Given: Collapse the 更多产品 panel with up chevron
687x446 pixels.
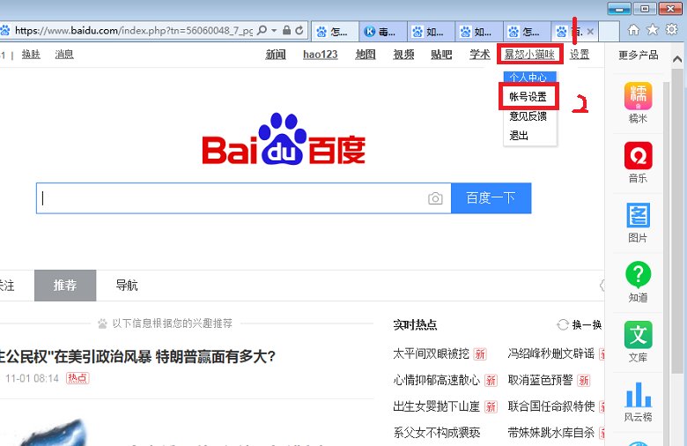Looking at the screenshot, I should (677, 59).
